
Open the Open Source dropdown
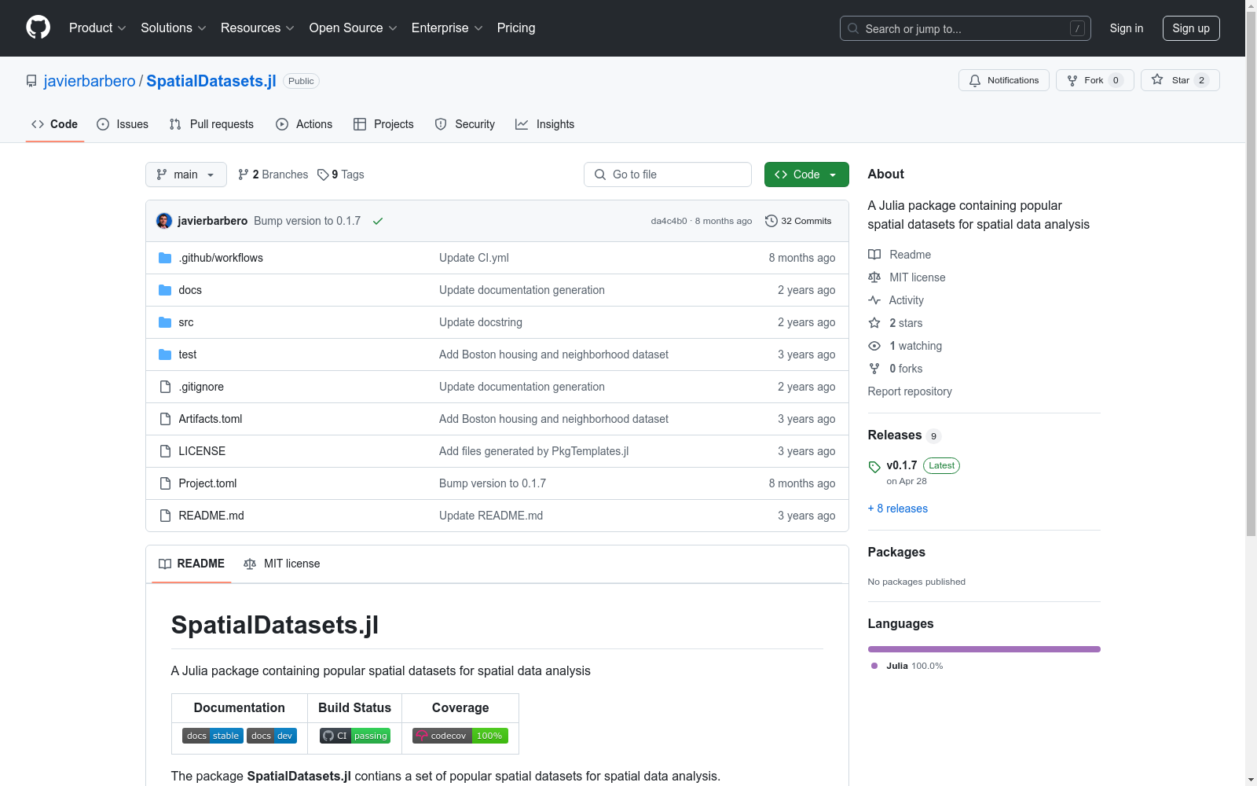[354, 28]
